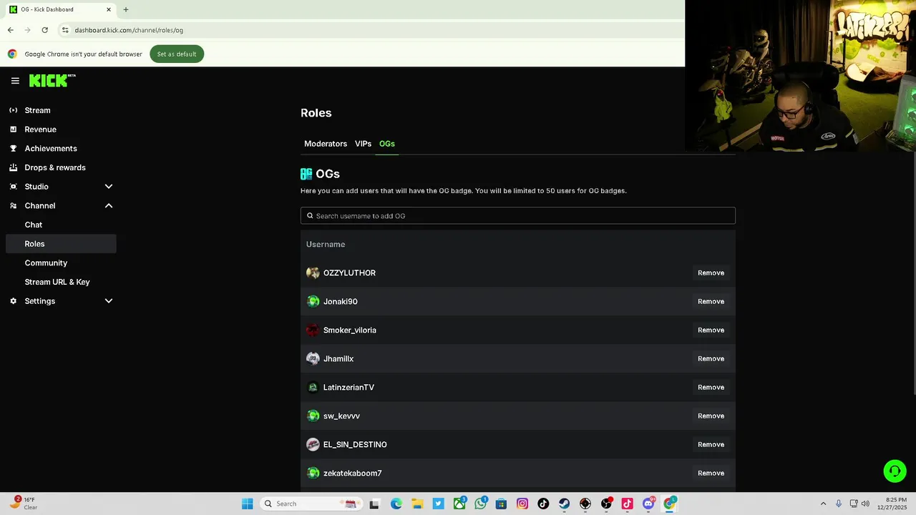Click the Smoker_viloria avatar
Image resolution: width=916 pixels, height=515 pixels.
pos(313,330)
